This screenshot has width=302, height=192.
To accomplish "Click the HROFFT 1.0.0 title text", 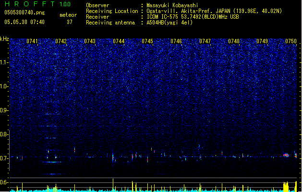I will point(37,4).
